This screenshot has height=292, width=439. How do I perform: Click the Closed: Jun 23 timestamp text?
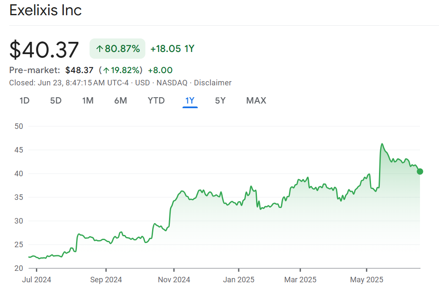coord(69,83)
